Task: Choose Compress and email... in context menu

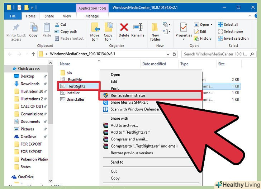Action: 129,139
